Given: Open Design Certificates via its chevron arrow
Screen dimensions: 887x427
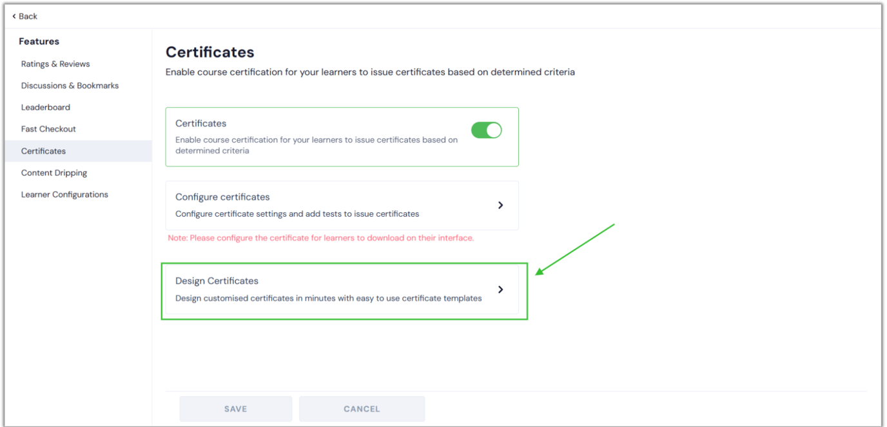Looking at the screenshot, I should (x=501, y=289).
